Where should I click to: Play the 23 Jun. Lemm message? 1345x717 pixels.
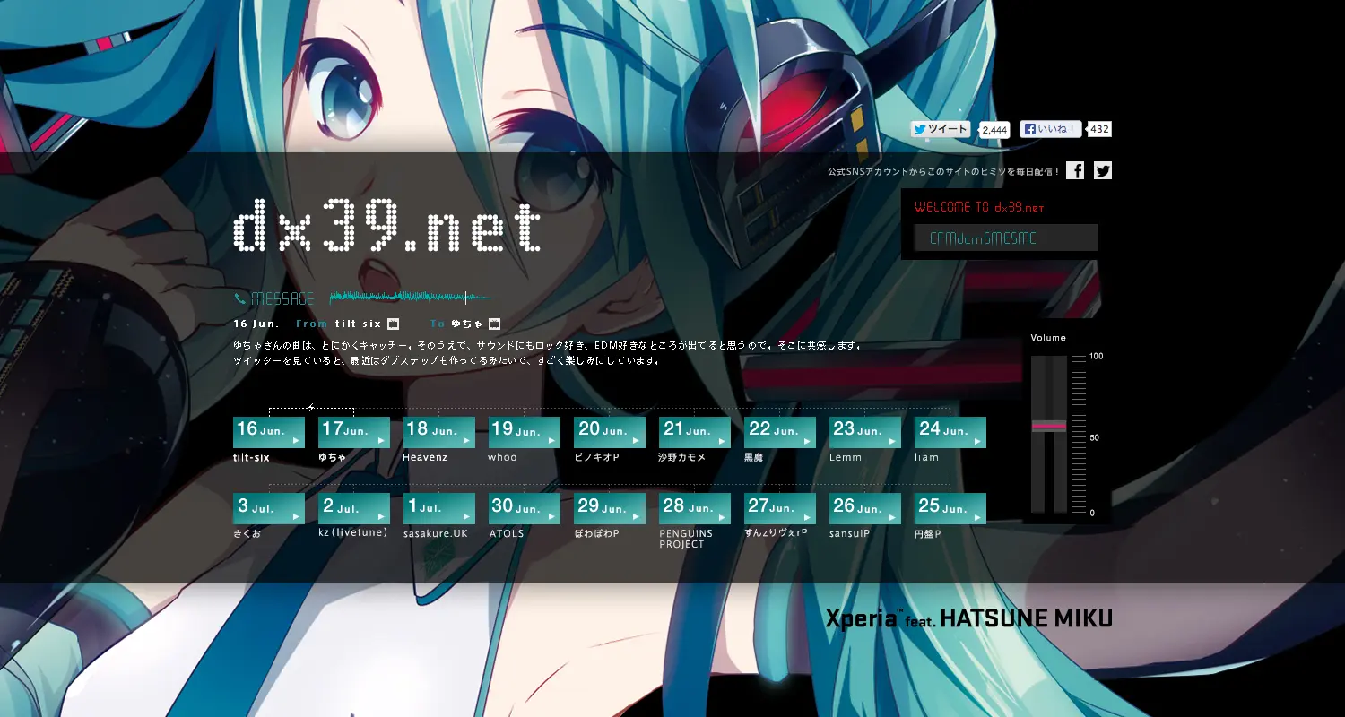pos(865,432)
